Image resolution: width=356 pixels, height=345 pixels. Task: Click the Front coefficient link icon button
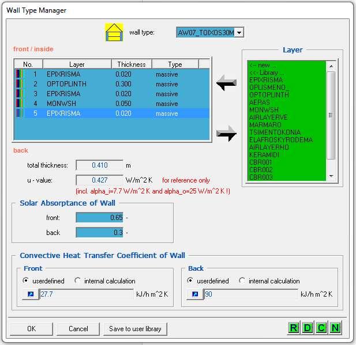[31, 294]
